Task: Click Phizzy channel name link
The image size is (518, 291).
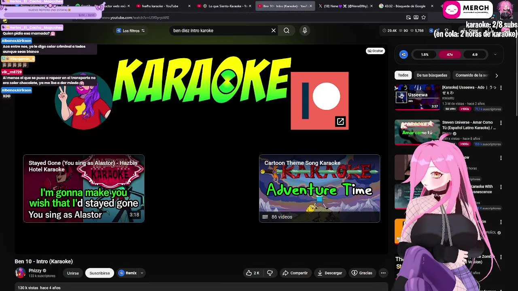Action: point(35,270)
